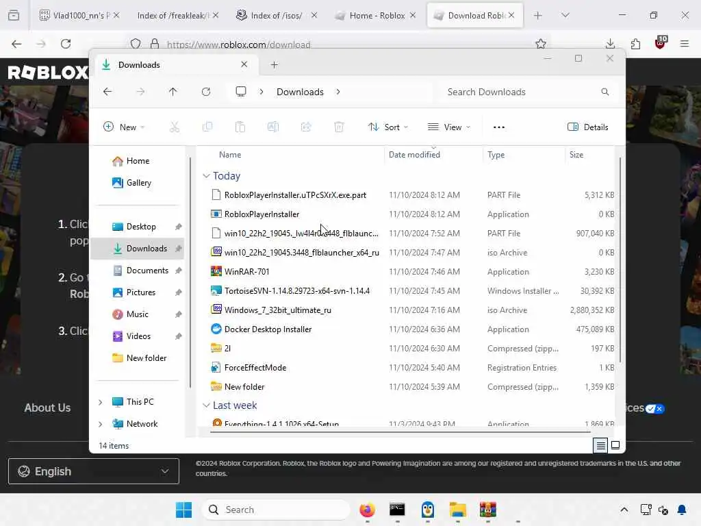Click the search magnifier in Search Downloads
Screen dimensions: 701x526
pos(605,92)
